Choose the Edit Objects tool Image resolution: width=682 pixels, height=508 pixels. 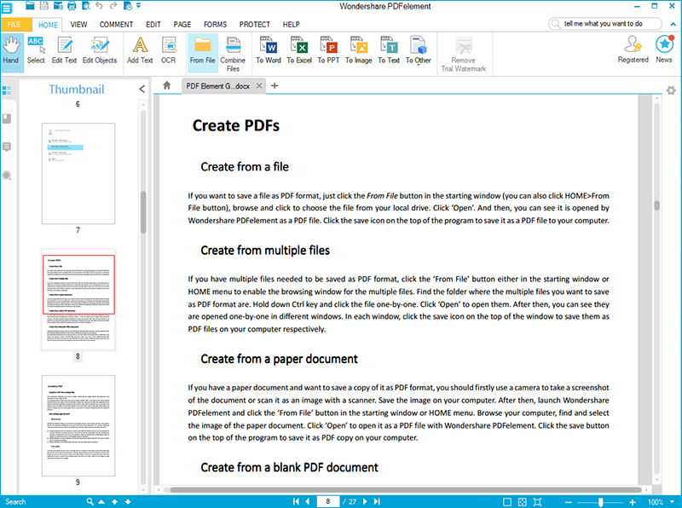pos(100,49)
